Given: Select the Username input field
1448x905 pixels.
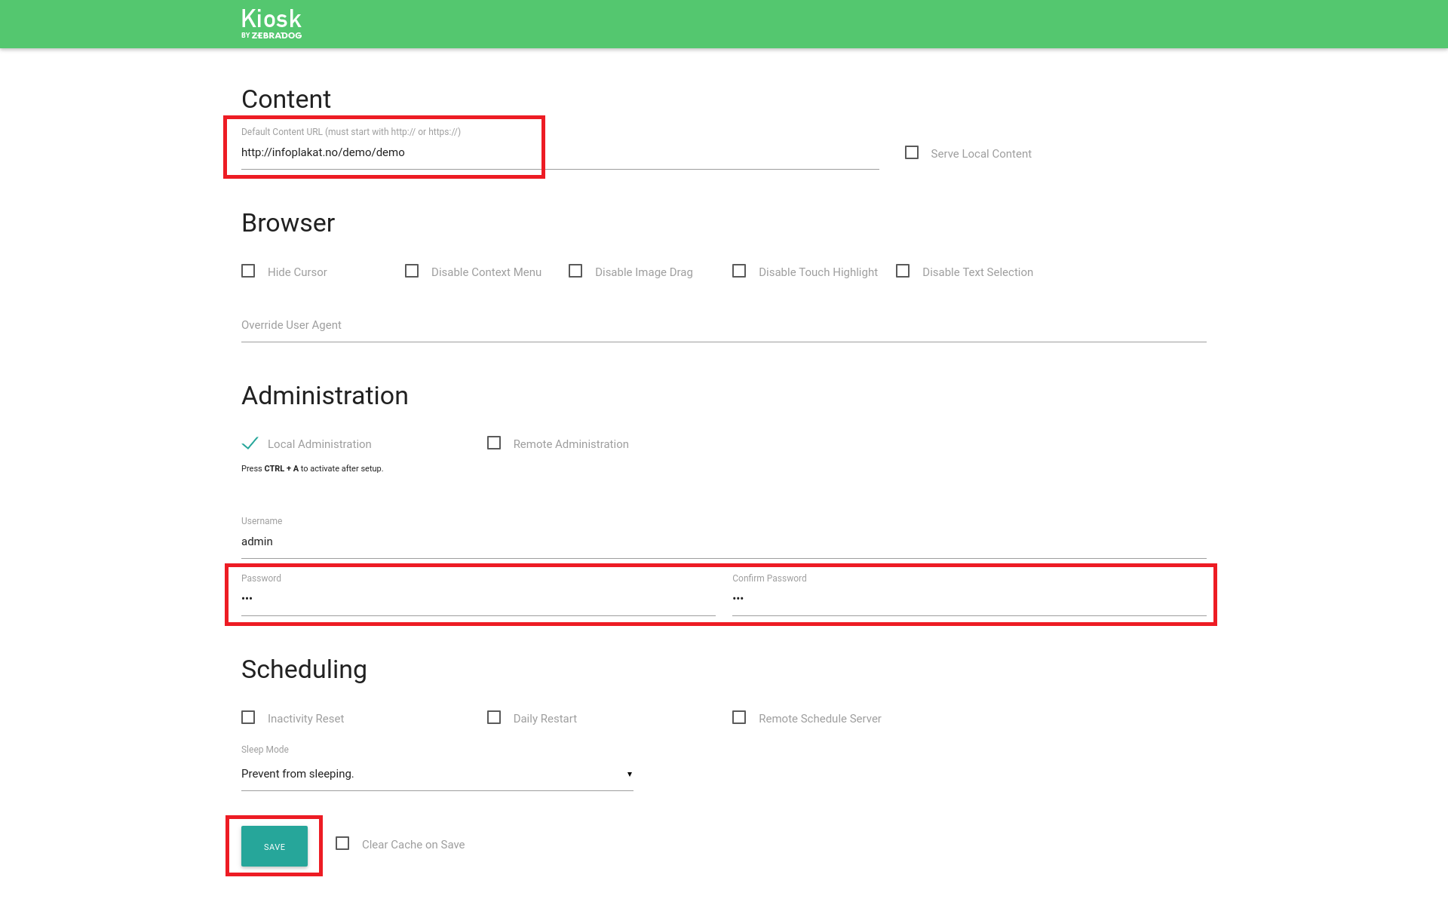Looking at the screenshot, I should (722, 541).
